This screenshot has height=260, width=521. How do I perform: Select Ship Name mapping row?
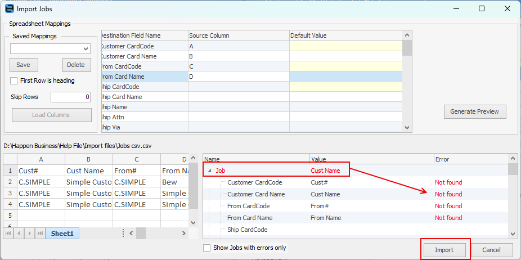click(251, 107)
